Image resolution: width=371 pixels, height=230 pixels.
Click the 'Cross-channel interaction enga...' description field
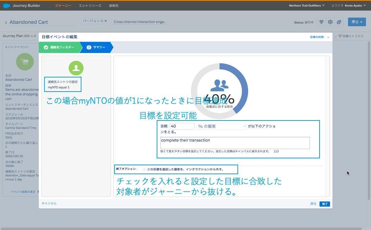tap(140, 22)
